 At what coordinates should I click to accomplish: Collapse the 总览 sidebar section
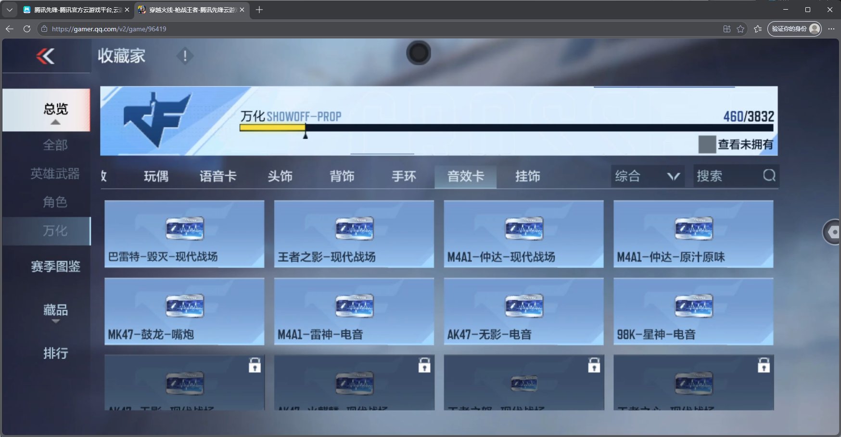[x=46, y=110]
